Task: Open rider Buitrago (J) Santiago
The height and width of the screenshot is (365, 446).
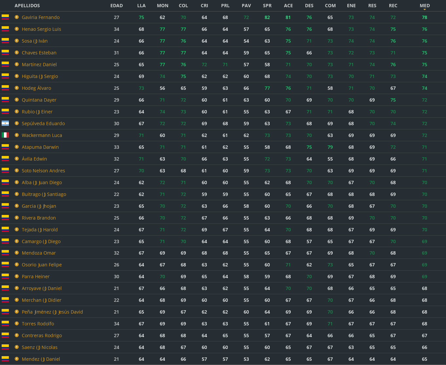Action: tap(44, 194)
